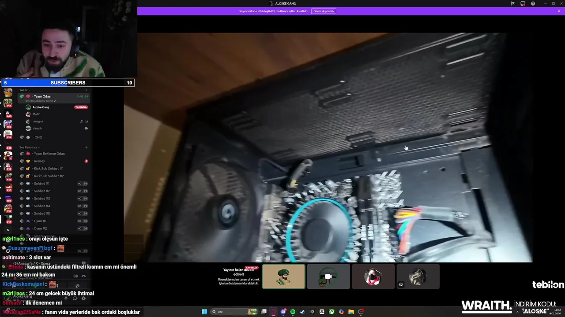The height and width of the screenshot is (317, 565).
Task: Open the server icon with 640 badge
Action: click(8, 114)
